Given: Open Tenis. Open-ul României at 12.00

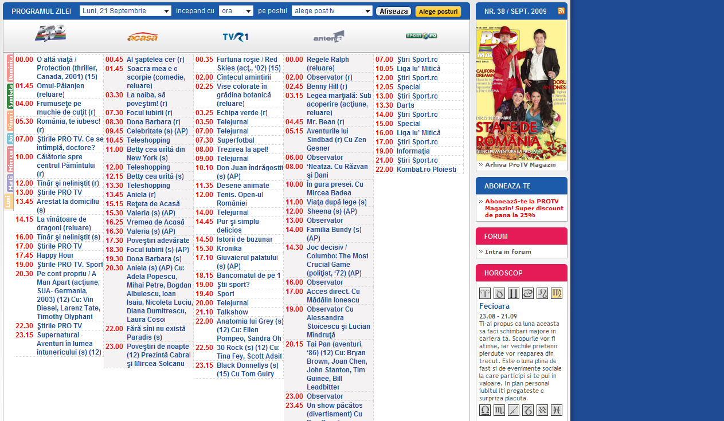Looking at the screenshot, I should click(240, 199).
